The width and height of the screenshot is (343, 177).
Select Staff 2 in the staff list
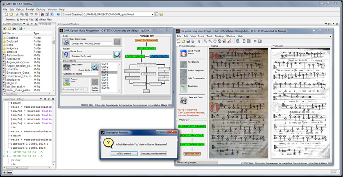click(105, 67)
